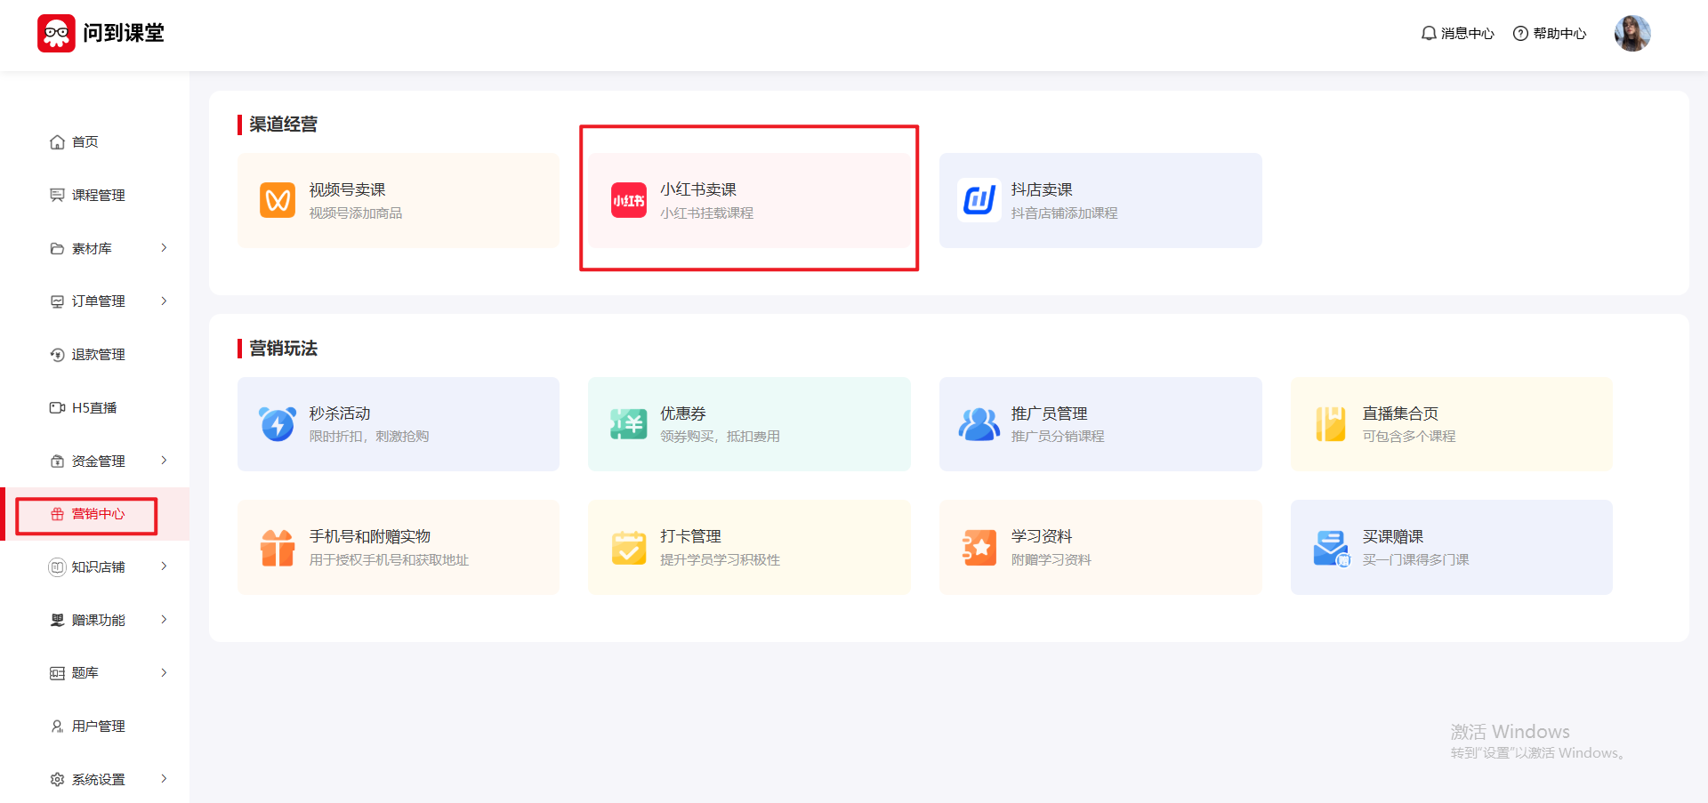Open the 消息中心 link
The width and height of the screenshot is (1708, 803).
click(1468, 34)
